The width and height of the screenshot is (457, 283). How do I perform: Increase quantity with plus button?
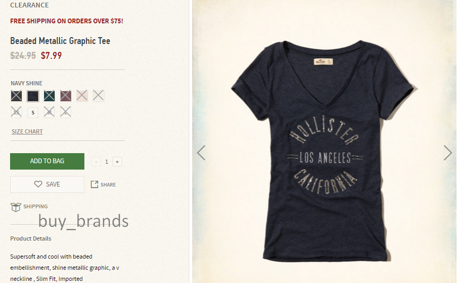point(117,162)
